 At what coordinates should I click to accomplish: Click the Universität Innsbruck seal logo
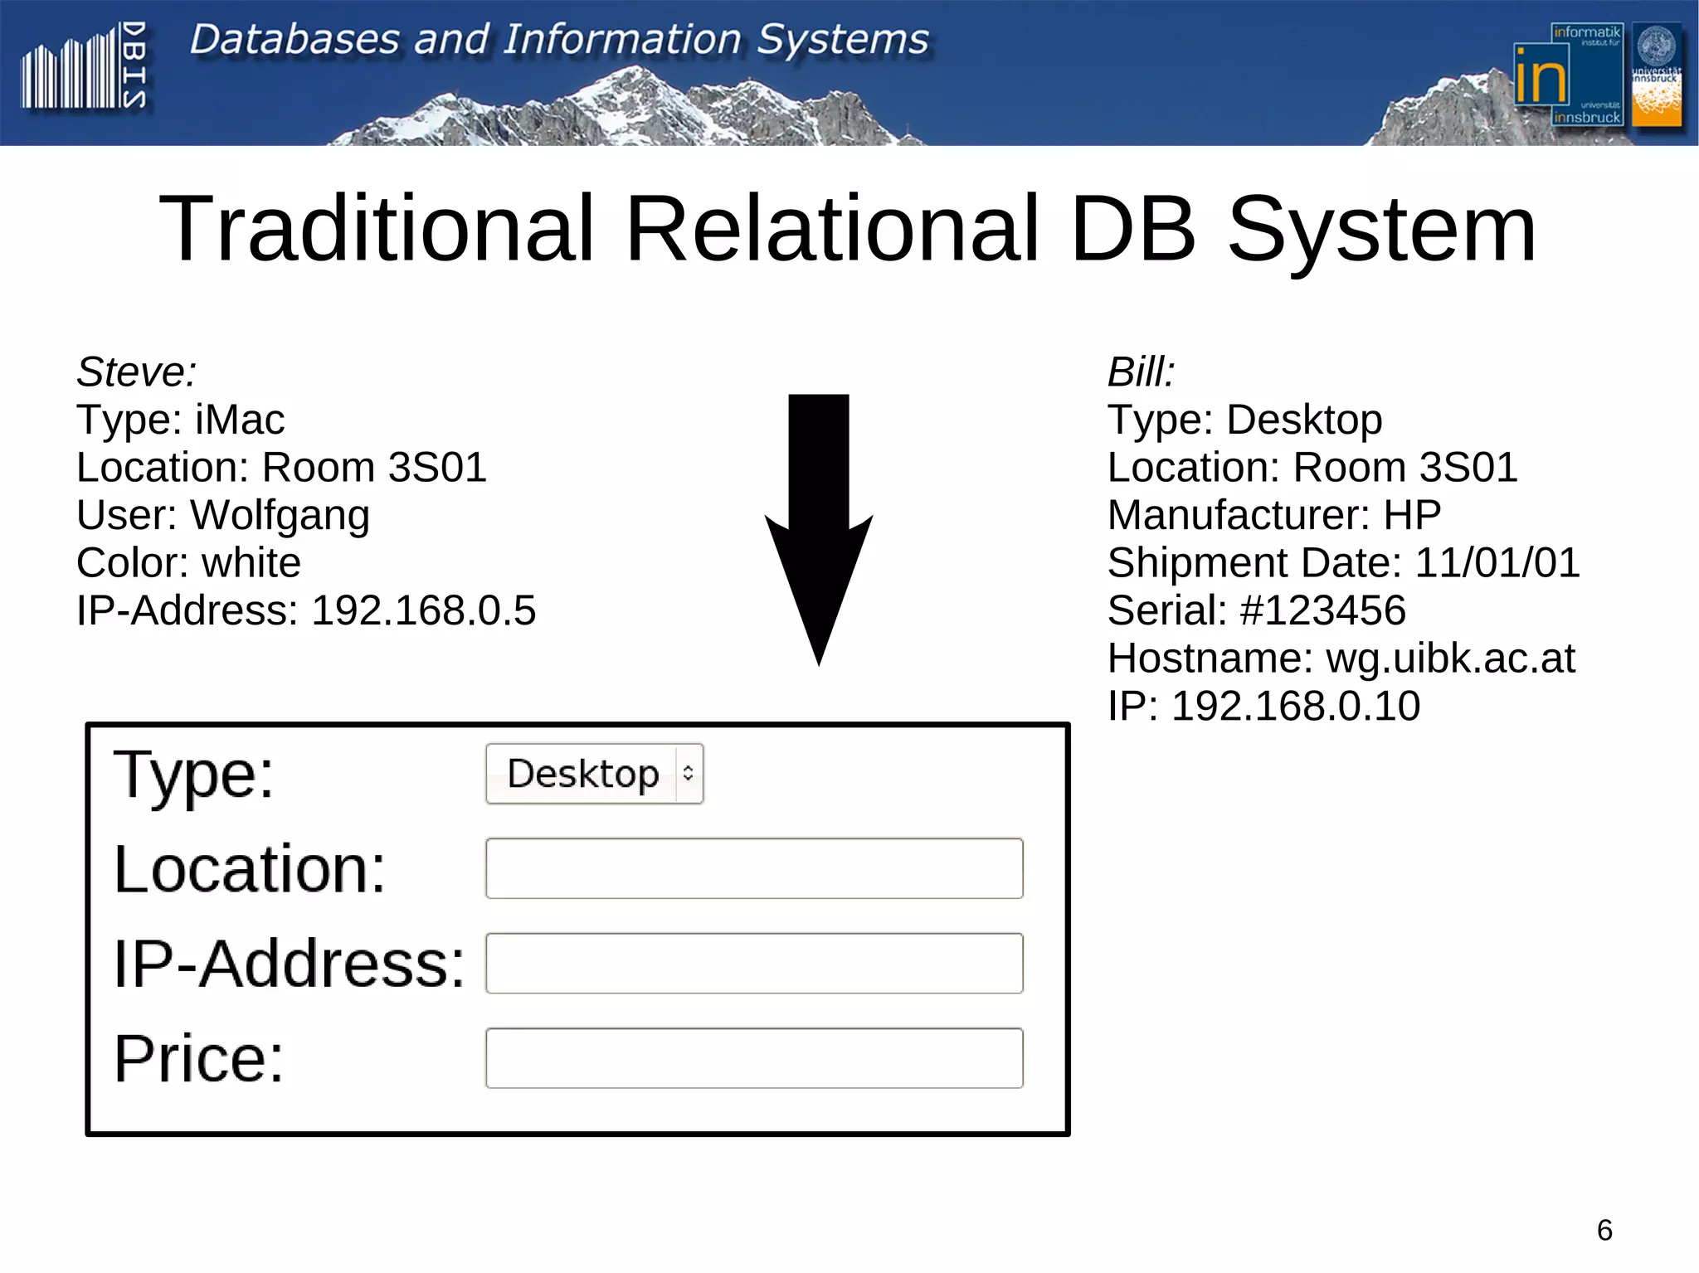[x=1657, y=75]
